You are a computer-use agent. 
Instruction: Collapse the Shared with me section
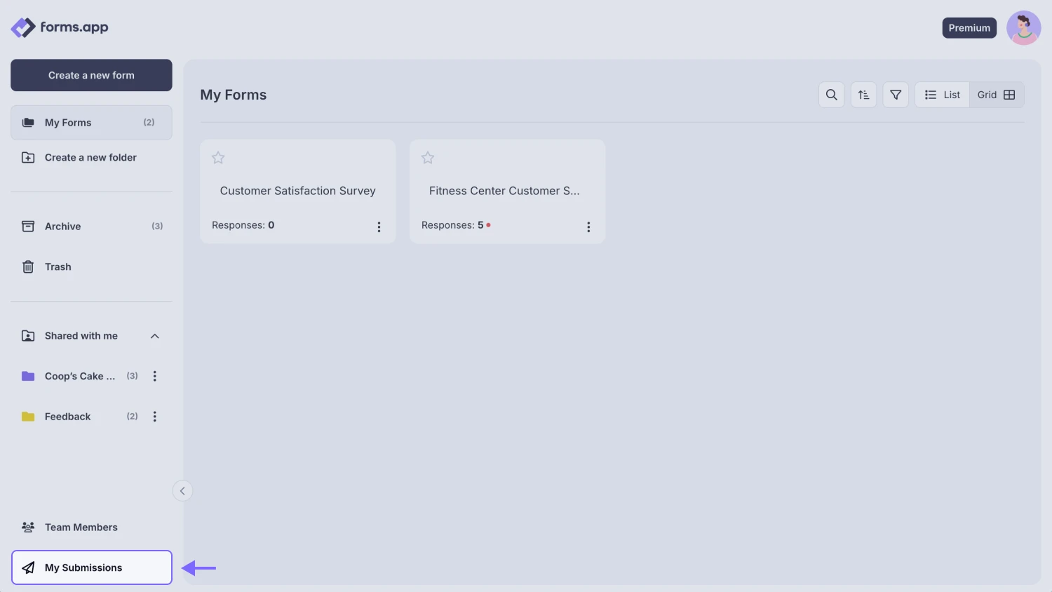coord(154,335)
